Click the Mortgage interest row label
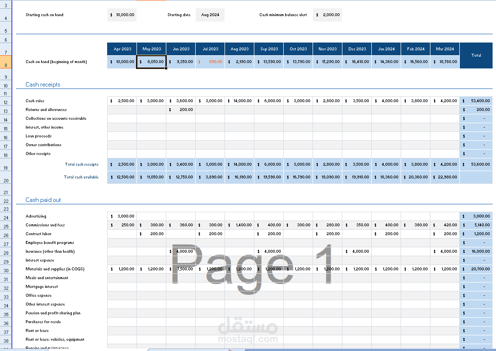Viewport: 496px width, 351px height. pyautogui.click(x=42, y=287)
